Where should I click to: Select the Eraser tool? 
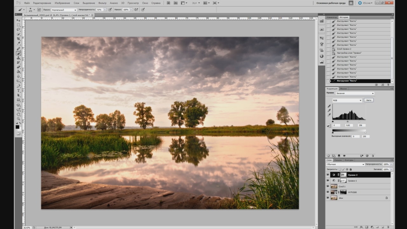pyautogui.click(x=18, y=67)
